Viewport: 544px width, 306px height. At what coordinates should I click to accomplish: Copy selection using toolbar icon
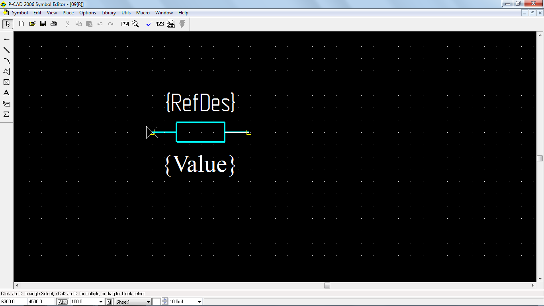tap(78, 24)
